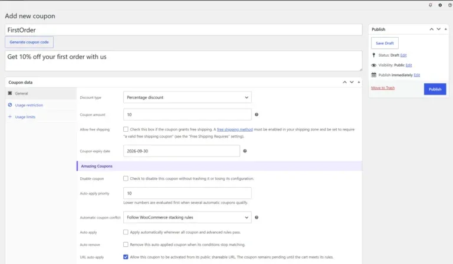
Task: Click the coupon code field containing FirstOrder
Action: click(x=183, y=30)
